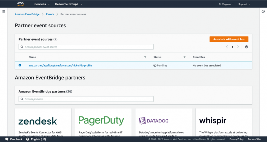Image resolution: width=267 pixels, height=142 pixels.
Task: Click English (US) language selector
Action: 36,139
